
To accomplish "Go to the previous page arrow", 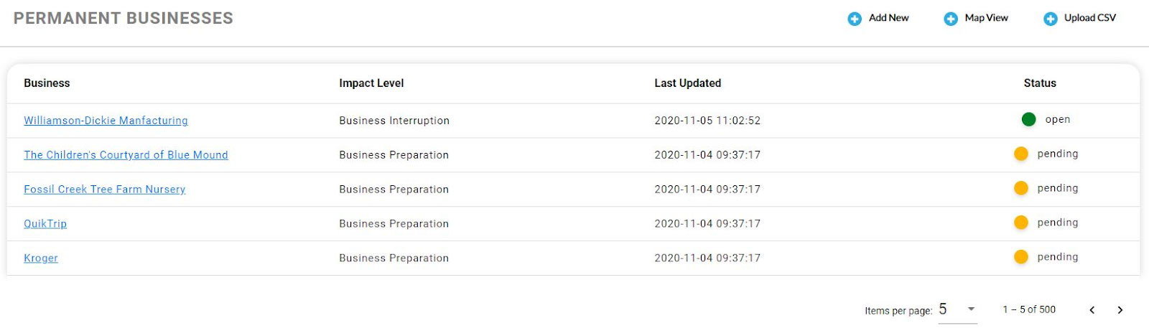I will tap(1092, 310).
